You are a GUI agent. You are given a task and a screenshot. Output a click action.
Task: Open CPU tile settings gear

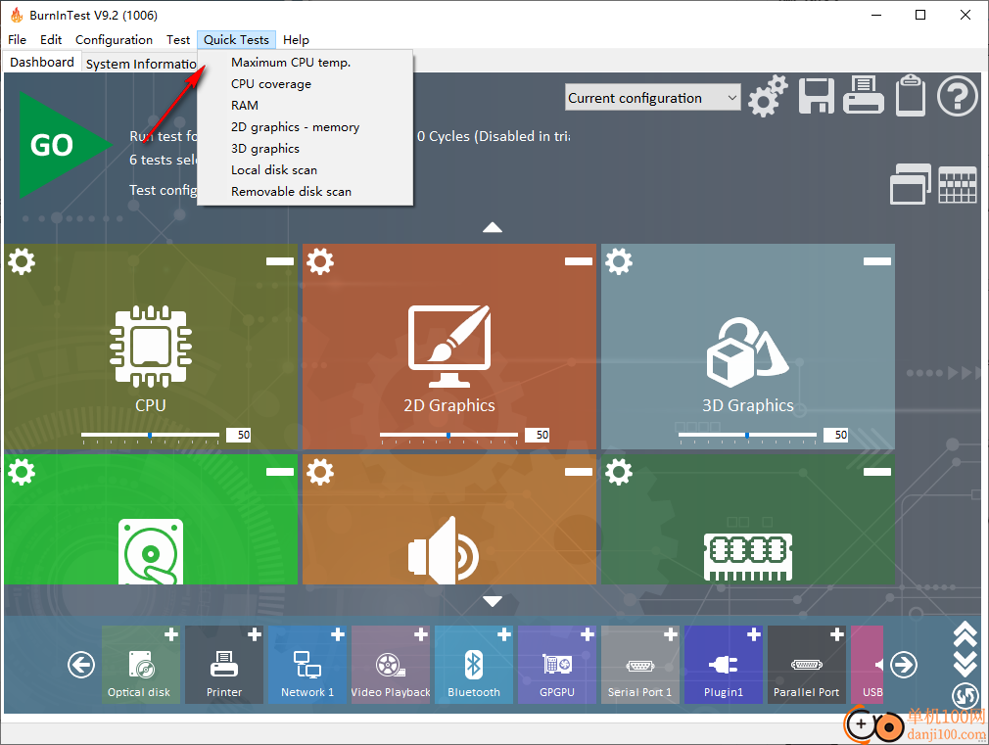[22, 261]
